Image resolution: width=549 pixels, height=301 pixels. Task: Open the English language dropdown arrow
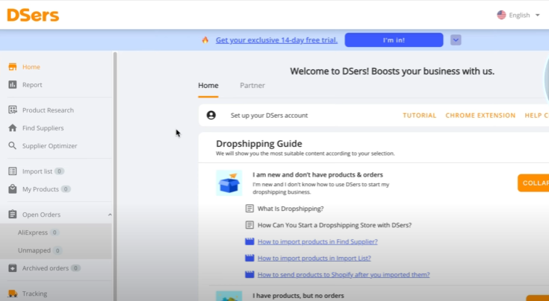pos(538,15)
